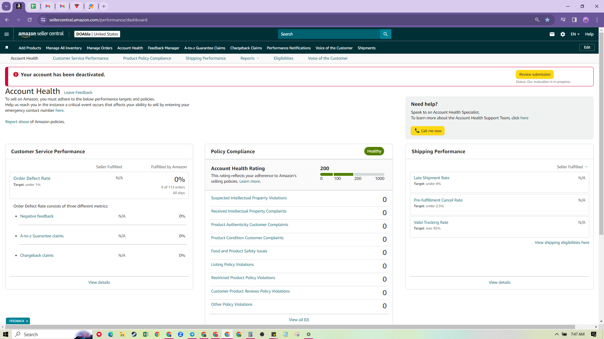
Task: Open the Chrome three-dot menu
Action: pyautogui.click(x=597, y=20)
